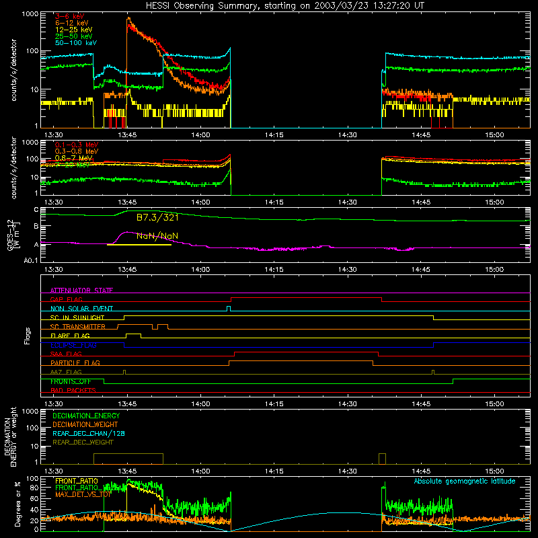The image size is (538, 538).
Task: Pick the NaN/NaN annotation in GOES plot
Action: coord(157,236)
